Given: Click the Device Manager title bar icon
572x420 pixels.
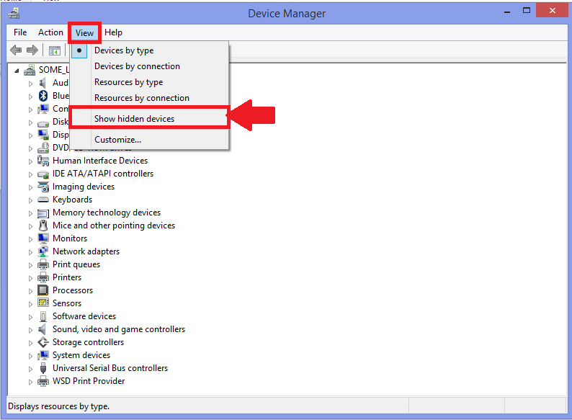Looking at the screenshot, I should tap(14, 13).
